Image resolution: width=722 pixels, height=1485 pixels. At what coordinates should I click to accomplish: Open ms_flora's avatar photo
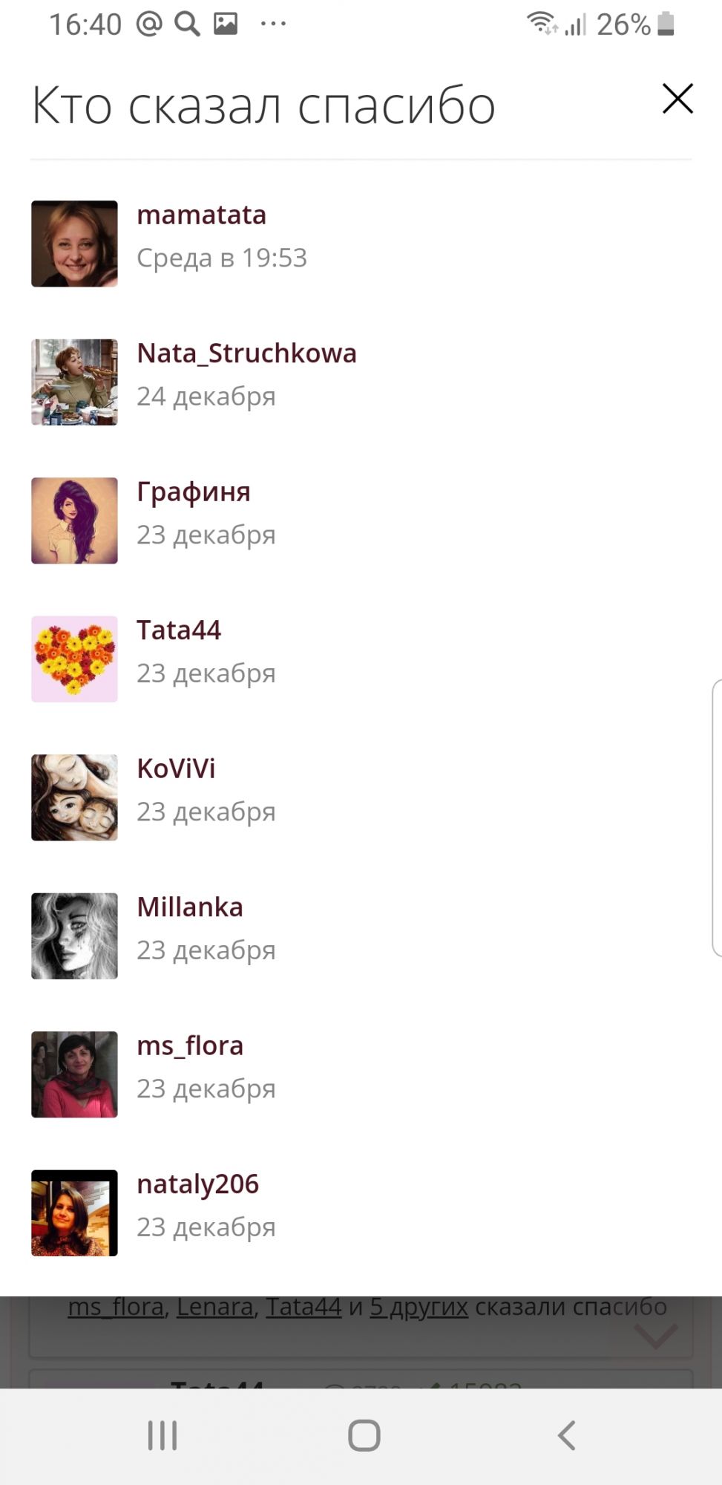pyautogui.click(x=74, y=1074)
